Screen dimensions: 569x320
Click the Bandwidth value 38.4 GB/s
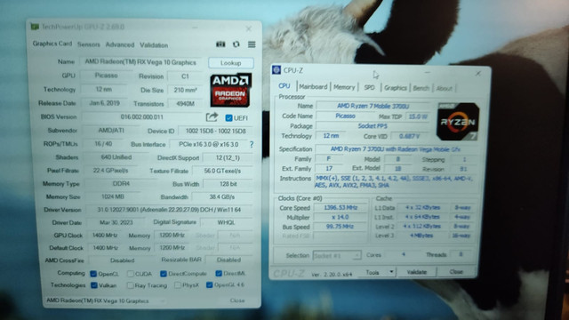(222, 197)
